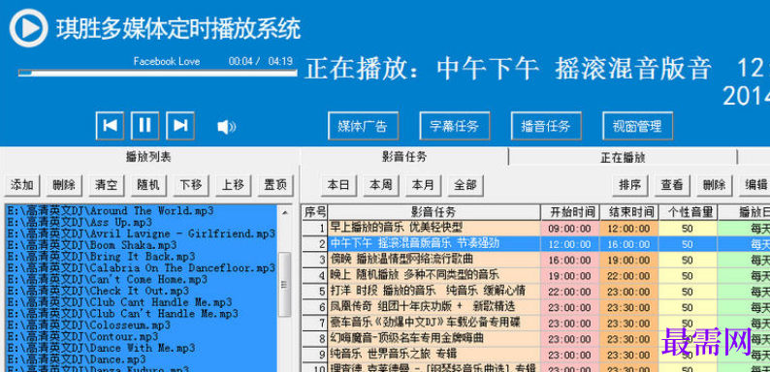The width and height of the screenshot is (770, 372).
Task: Mute the volume speaker icon
Action: (226, 127)
